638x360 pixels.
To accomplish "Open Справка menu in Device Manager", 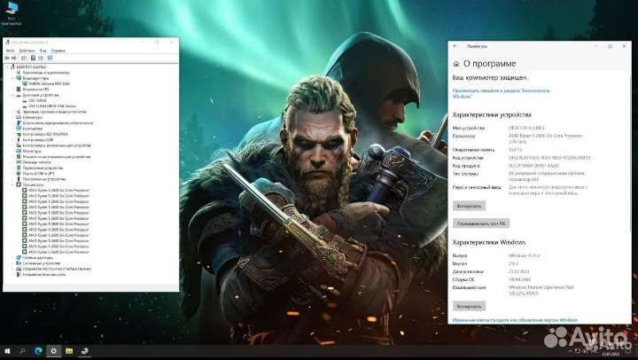I will click(58, 51).
